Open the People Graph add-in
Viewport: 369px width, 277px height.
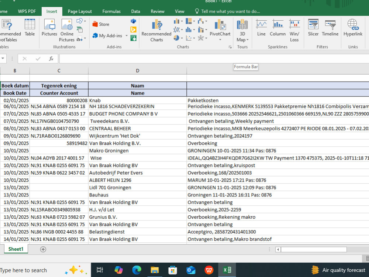(x=134, y=38)
